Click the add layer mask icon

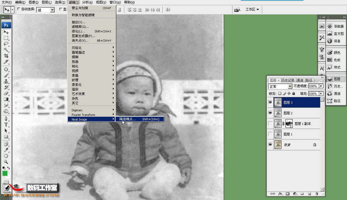[287, 194]
